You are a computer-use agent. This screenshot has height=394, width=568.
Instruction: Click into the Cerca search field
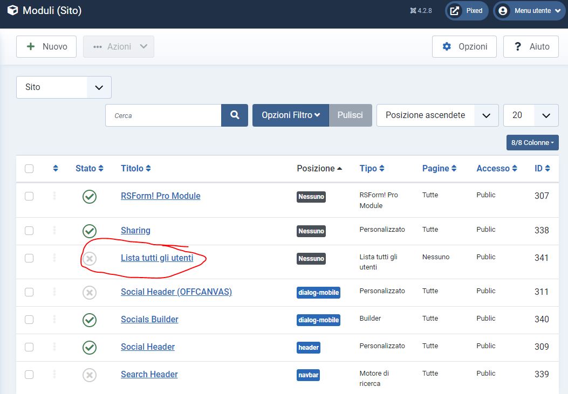[163, 115]
